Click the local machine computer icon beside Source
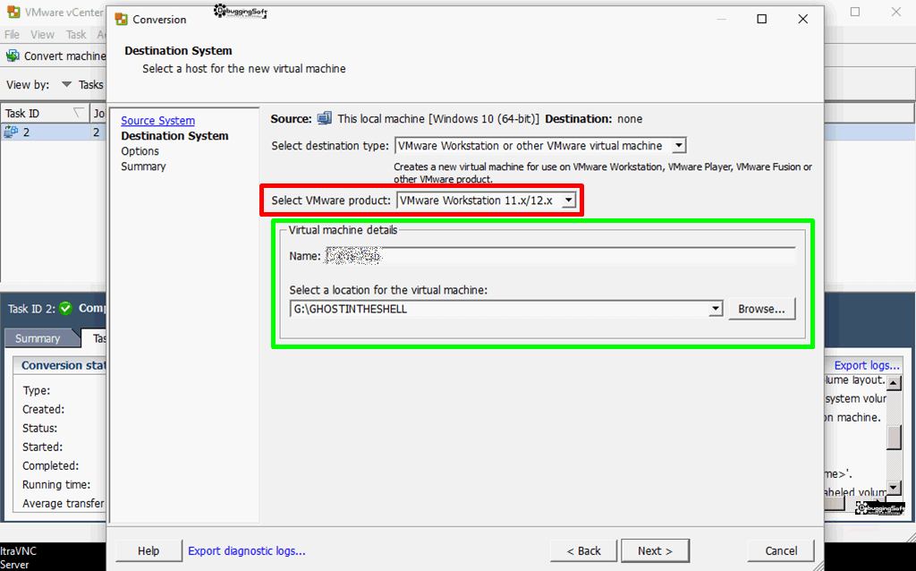 click(x=324, y=119)
